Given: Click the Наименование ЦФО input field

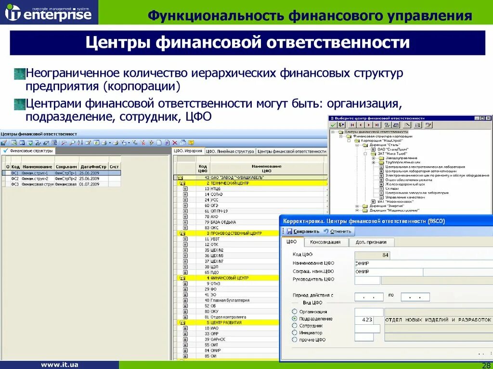Looking at the screenshot, I should click(424, 263).
